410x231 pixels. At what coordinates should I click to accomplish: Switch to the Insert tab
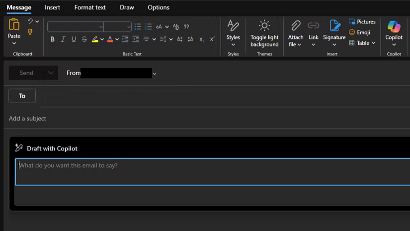[x=52, y=7]
